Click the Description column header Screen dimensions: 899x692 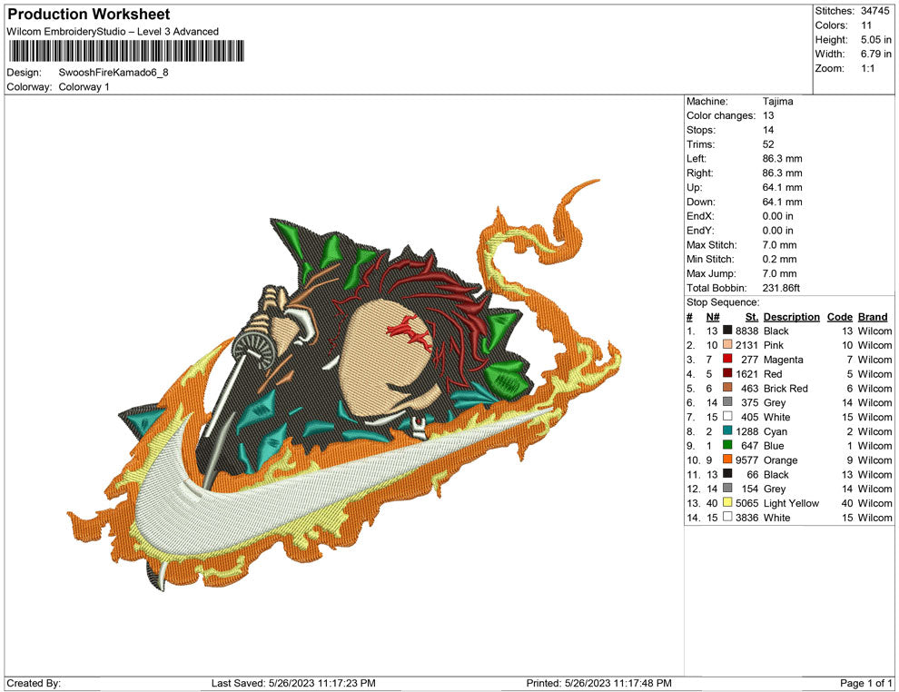coord(792,317)
